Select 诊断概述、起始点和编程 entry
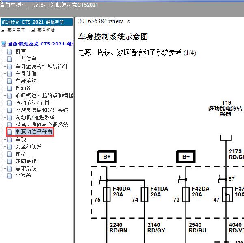This screenshot has height=243, width=244. [44, 95]
